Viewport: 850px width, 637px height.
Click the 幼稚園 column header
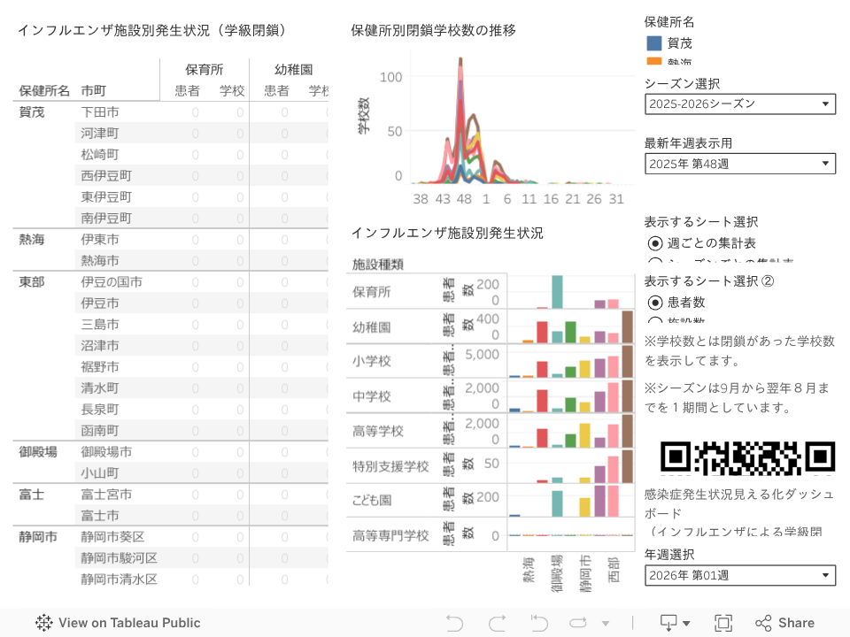click(x=294, y=69)
